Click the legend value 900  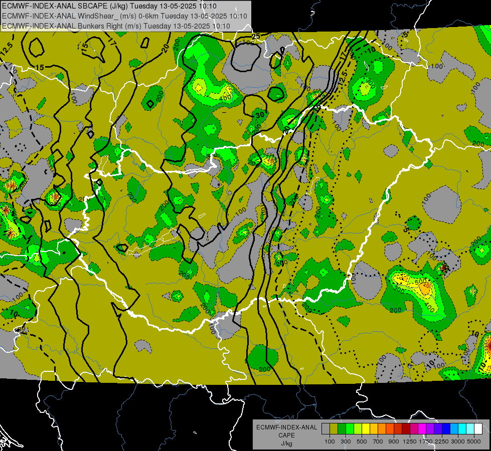(394, 441)
